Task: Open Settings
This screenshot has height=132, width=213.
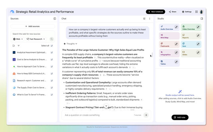Action: [x=187, y=12]
